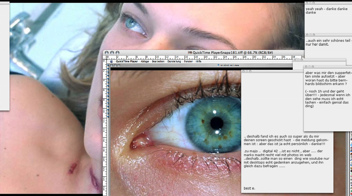Minimize the QuickTime PlayerSnapz181.tiff document window
The width and height of the screenshot is (352, 196).
click(x=112, y=53)
